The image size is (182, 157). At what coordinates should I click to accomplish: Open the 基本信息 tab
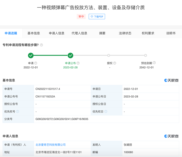tap(34, 33)
